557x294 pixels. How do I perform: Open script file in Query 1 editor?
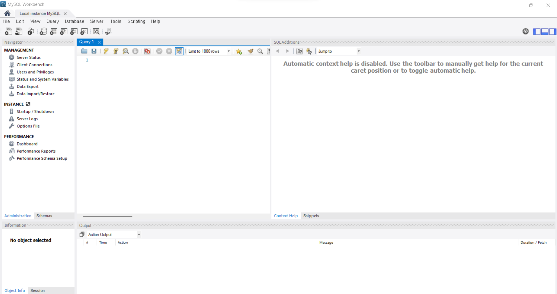click(84, 51)
